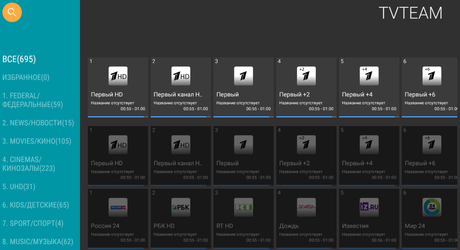
Task: Select the UHD(31) category
Action: coord(19,187)
